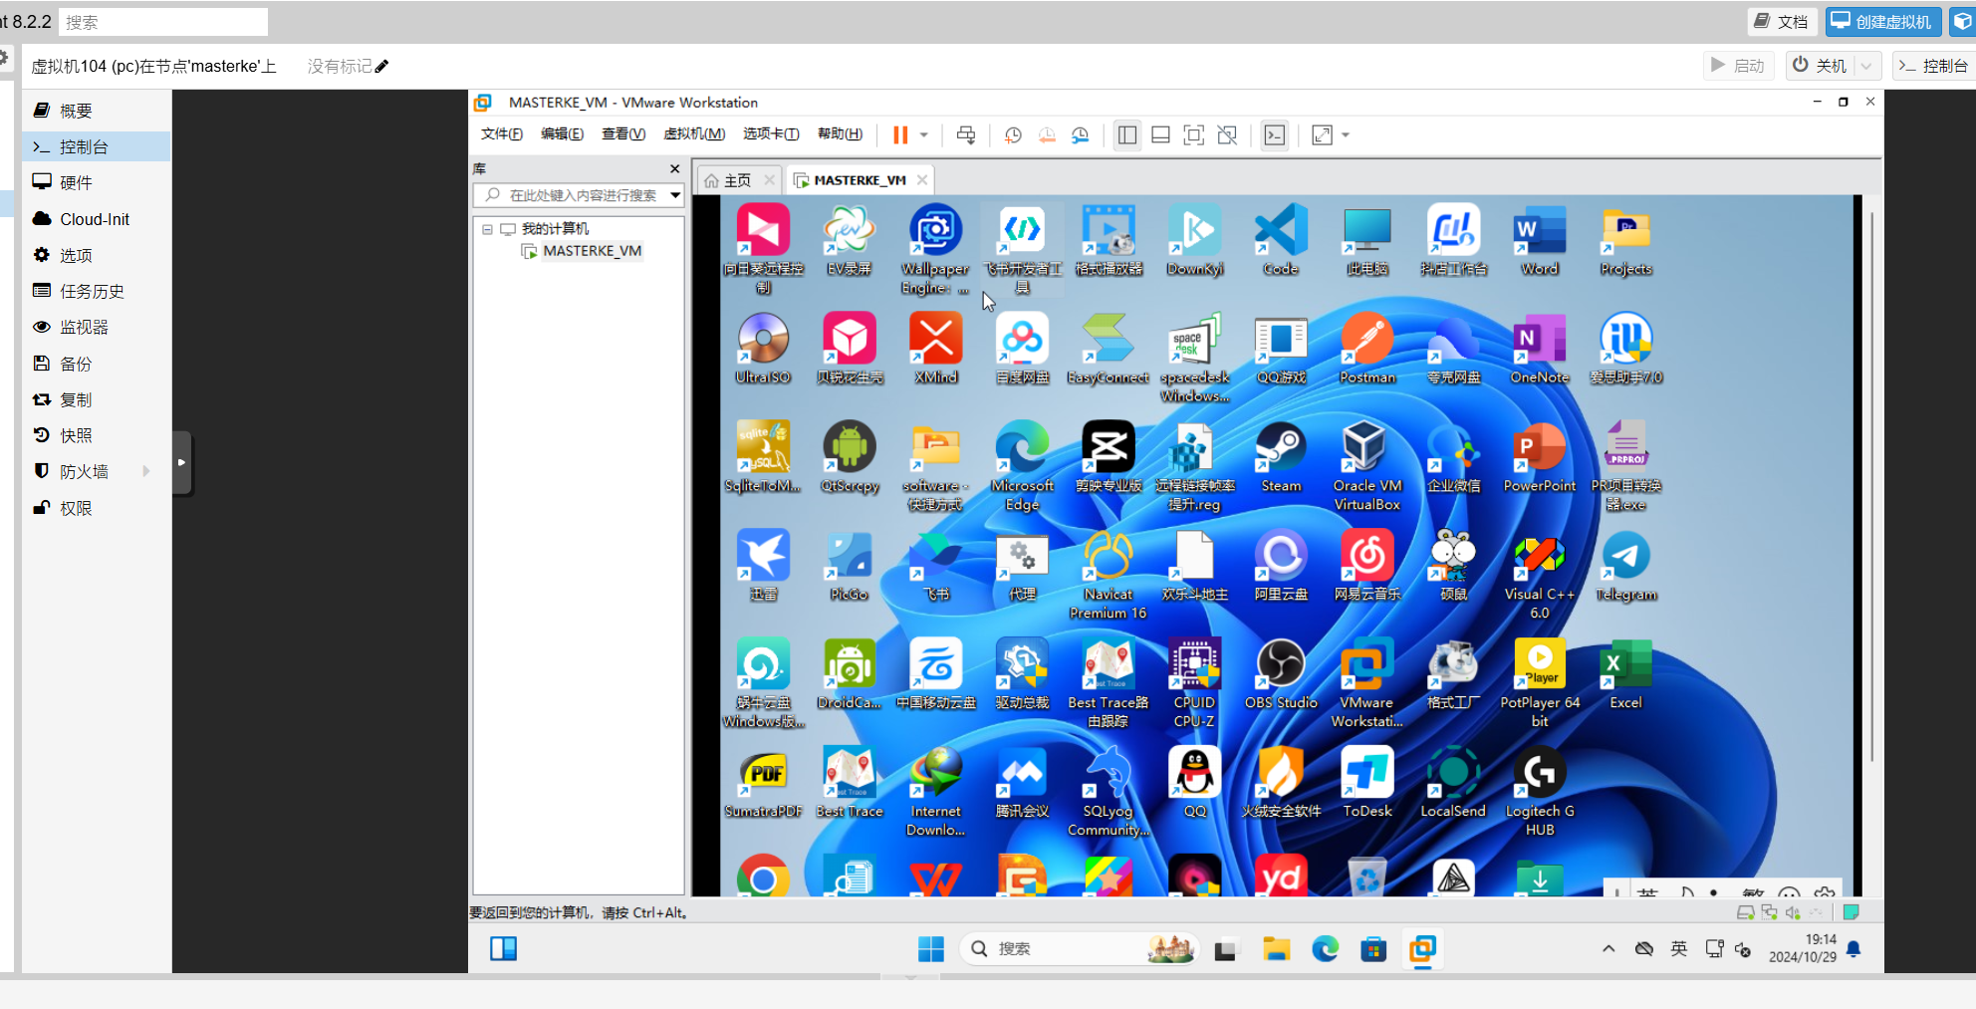Open the library search filter dropdown
Image resolution: width=1976 pixels, height=1009 pixels.
(x=675, y=195)
